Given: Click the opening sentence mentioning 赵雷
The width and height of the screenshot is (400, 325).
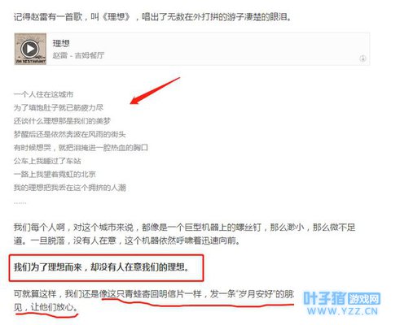Looking at the screenshot, I should click(x=152, y=17).
